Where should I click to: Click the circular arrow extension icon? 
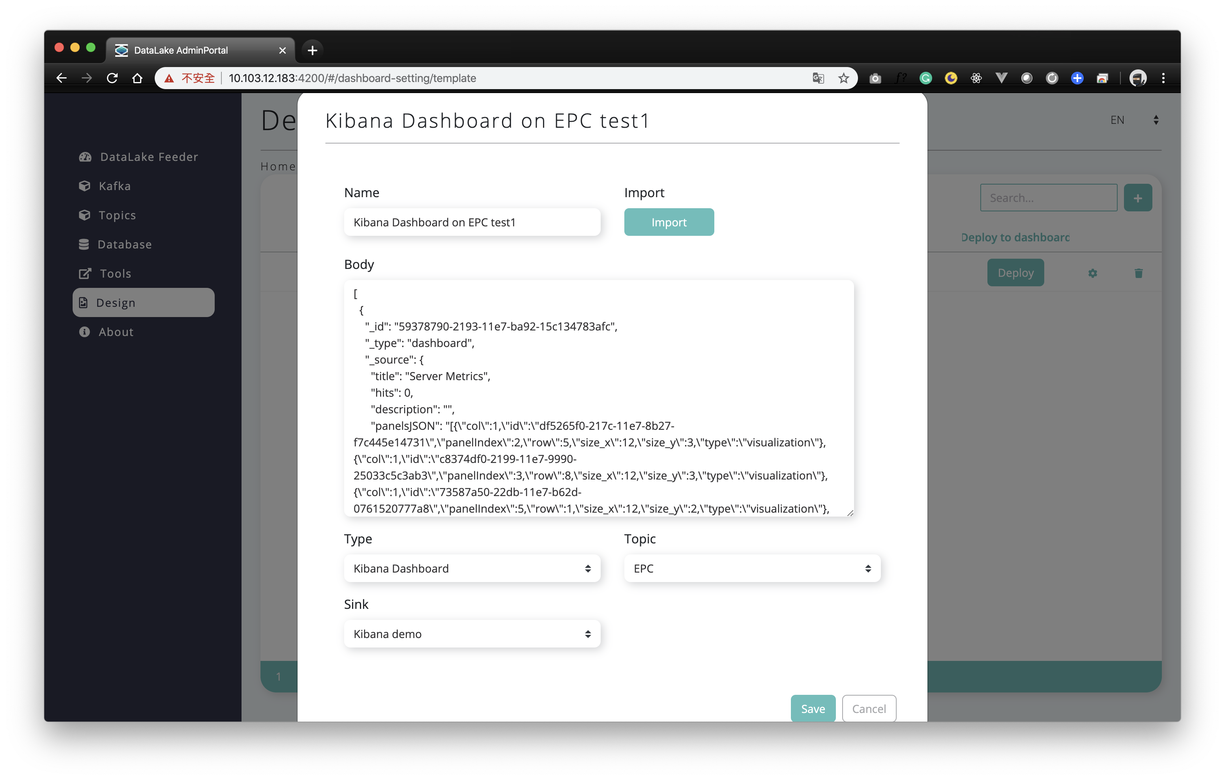click(x=1051, y=78)
